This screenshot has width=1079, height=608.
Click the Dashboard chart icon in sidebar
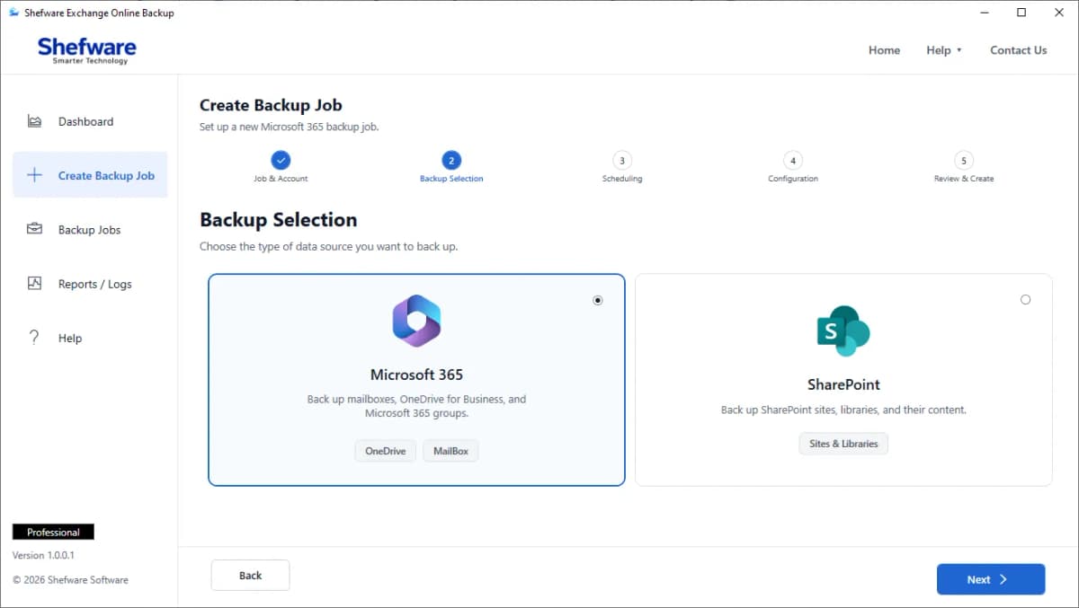click(34, 121)
